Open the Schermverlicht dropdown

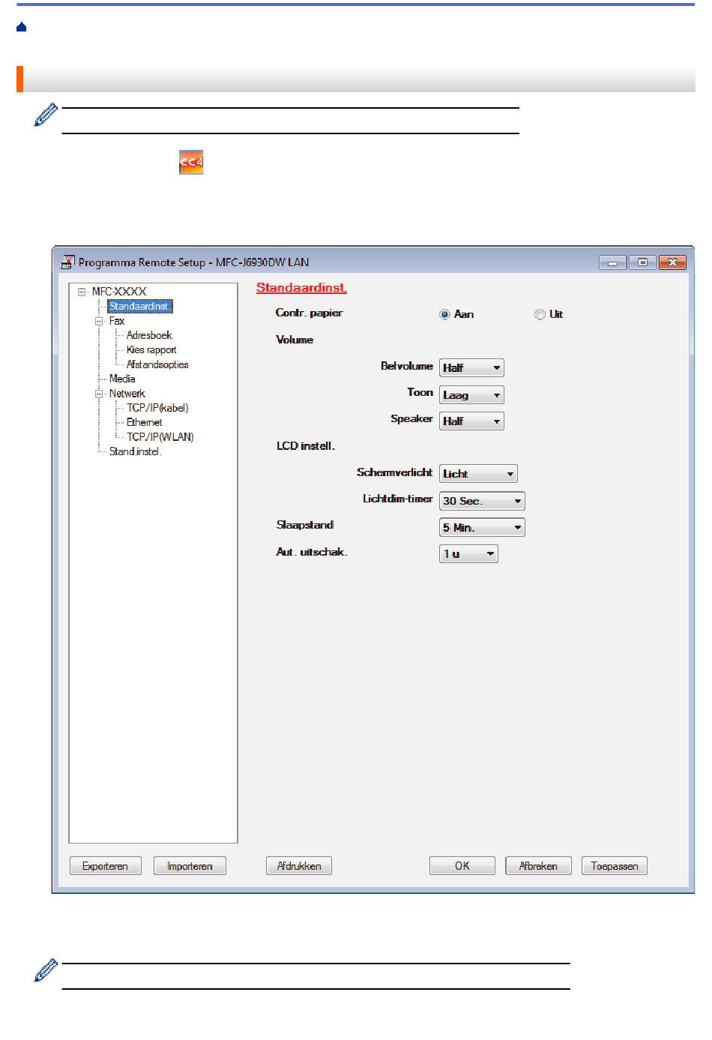click(478, 474)
